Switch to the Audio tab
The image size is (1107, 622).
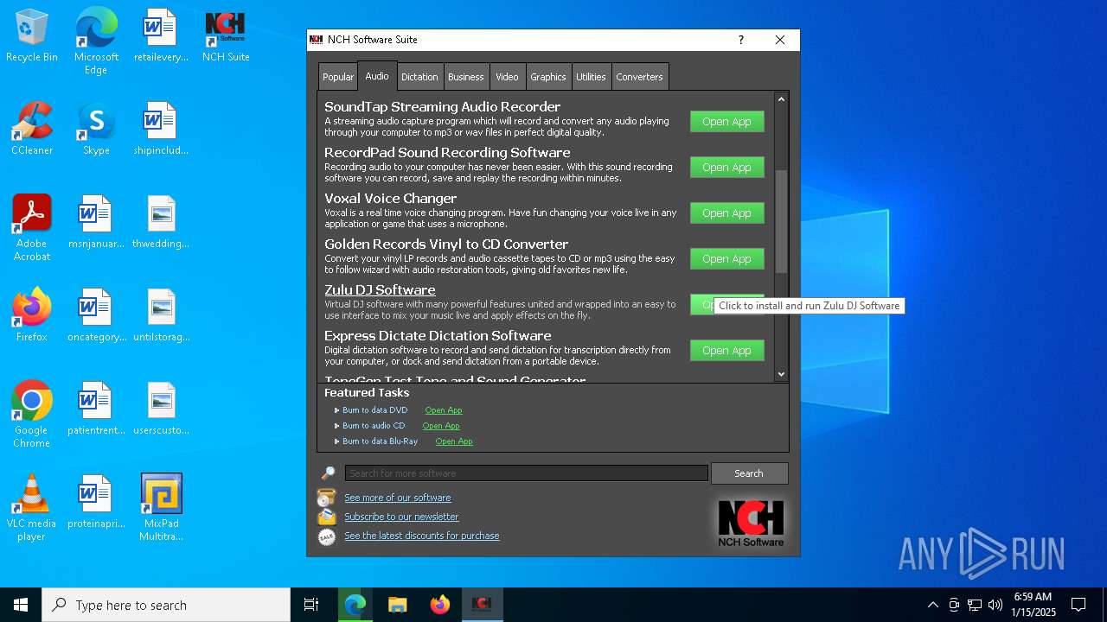(377, 76)
